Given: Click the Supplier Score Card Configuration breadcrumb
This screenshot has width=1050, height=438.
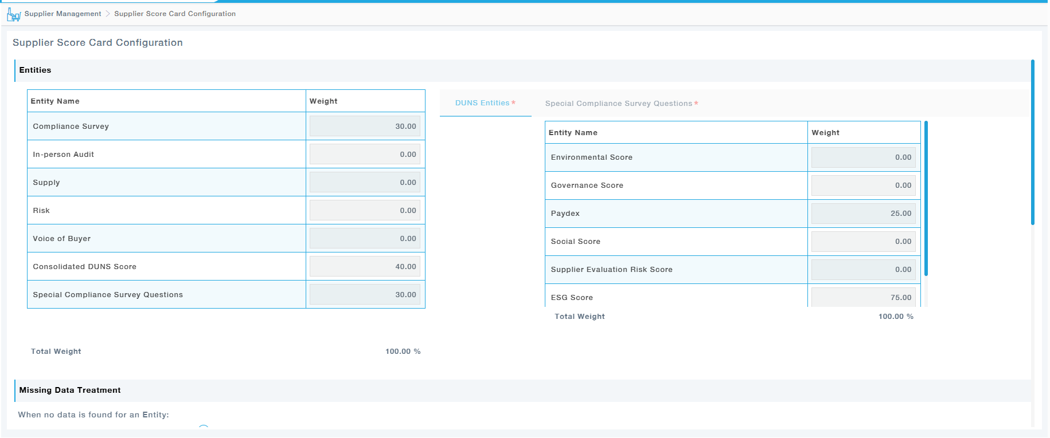Looking at the screenshot, I should coord(175,14).
